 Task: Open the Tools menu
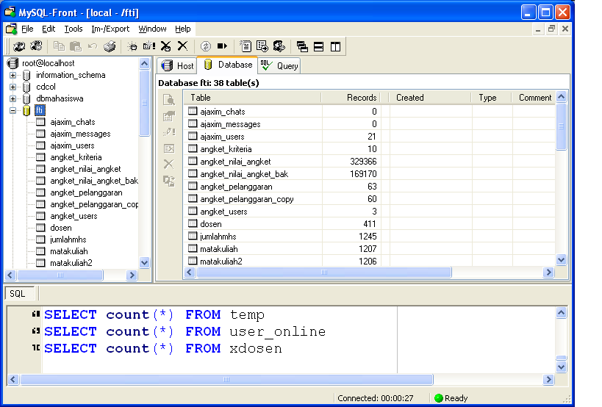pyautogui.click(x=74, y=29)
